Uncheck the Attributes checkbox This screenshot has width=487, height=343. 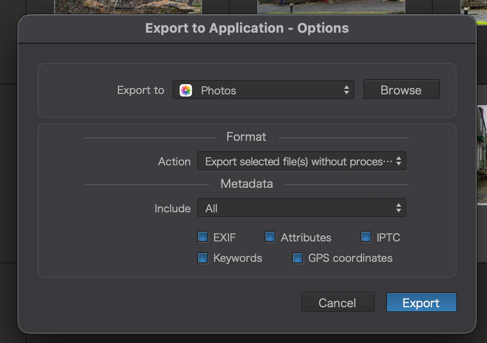[271, 237]
